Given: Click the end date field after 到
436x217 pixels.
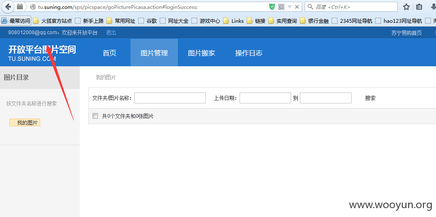Looking at the screenshot, I should coord(326,98).
